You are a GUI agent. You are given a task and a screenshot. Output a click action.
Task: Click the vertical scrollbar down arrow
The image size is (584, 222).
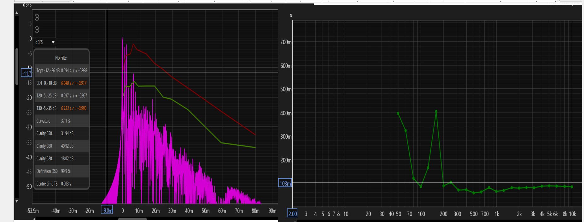[x=17, y=201]
